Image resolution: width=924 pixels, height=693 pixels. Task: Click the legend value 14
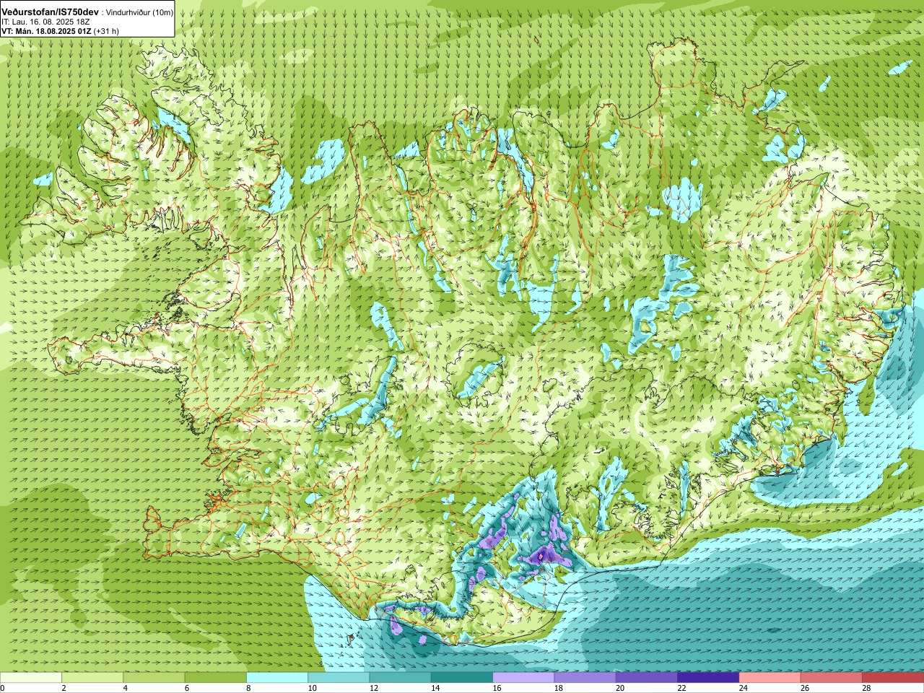pyautogui.click(x=436, y=688)
